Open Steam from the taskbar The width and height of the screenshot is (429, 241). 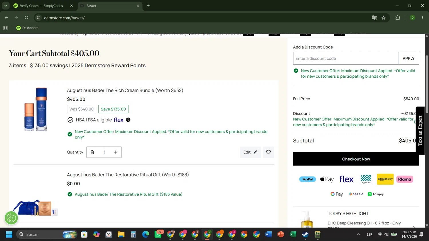[305, 234]
